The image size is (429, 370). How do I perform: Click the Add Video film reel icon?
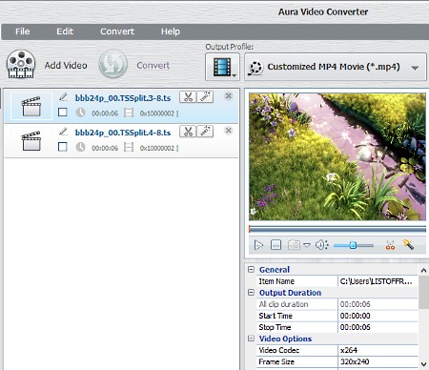[21, 65]
